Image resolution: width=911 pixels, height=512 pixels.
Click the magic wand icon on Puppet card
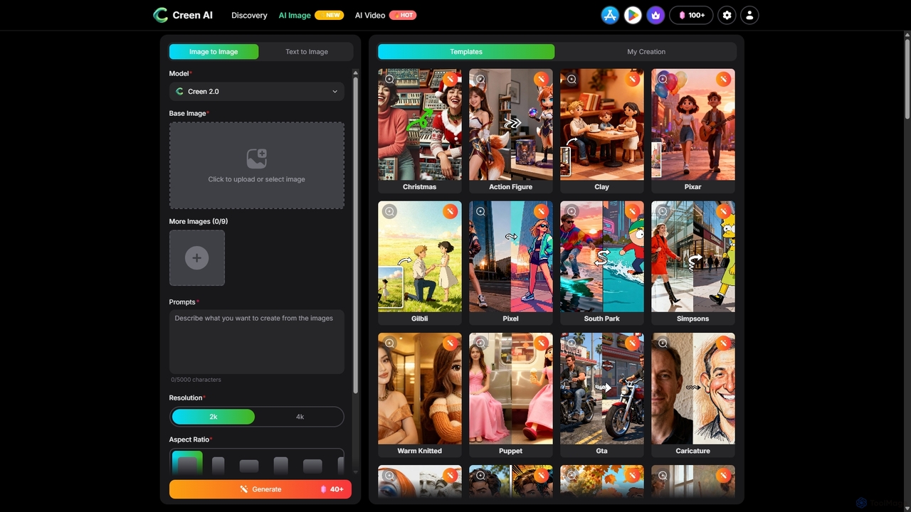(x=541, y=343)
